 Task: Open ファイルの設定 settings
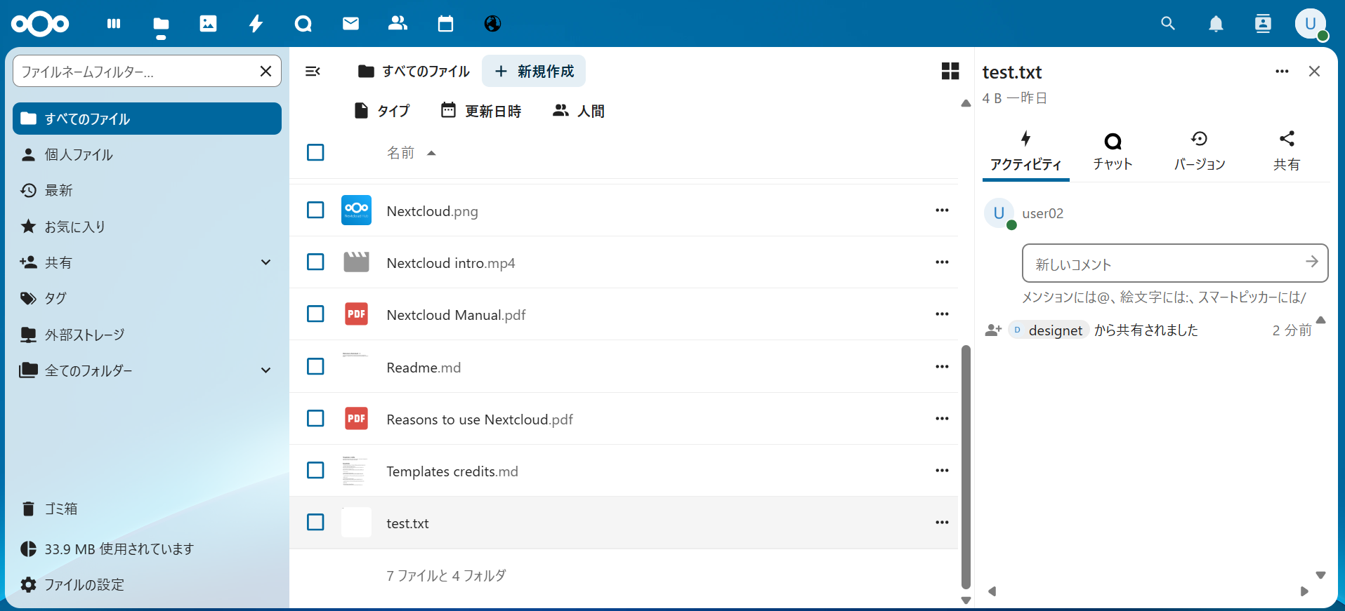pyautogui.click(x=84, y=584)
